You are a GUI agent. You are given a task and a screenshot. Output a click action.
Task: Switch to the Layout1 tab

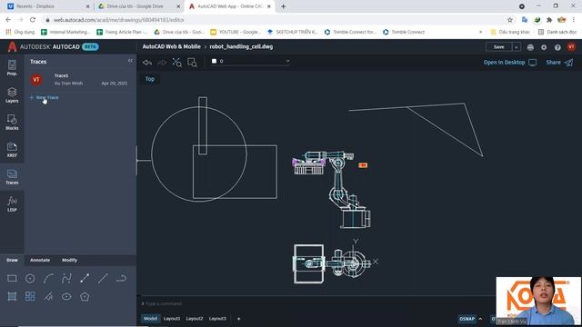[172, 319]
